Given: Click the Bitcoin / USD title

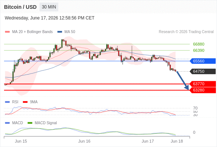Looking at the screenshot, I should click(20, 7).
